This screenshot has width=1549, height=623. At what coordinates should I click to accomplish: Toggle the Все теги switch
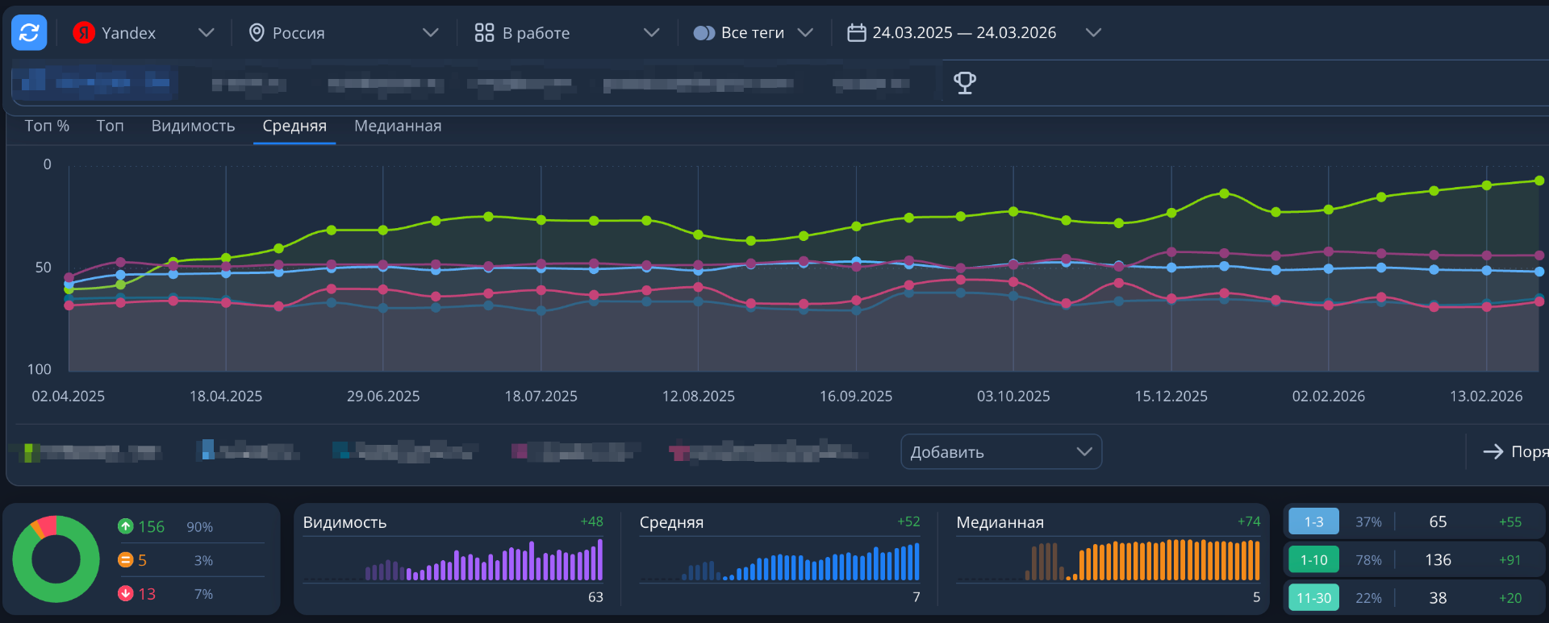point(704,32)
